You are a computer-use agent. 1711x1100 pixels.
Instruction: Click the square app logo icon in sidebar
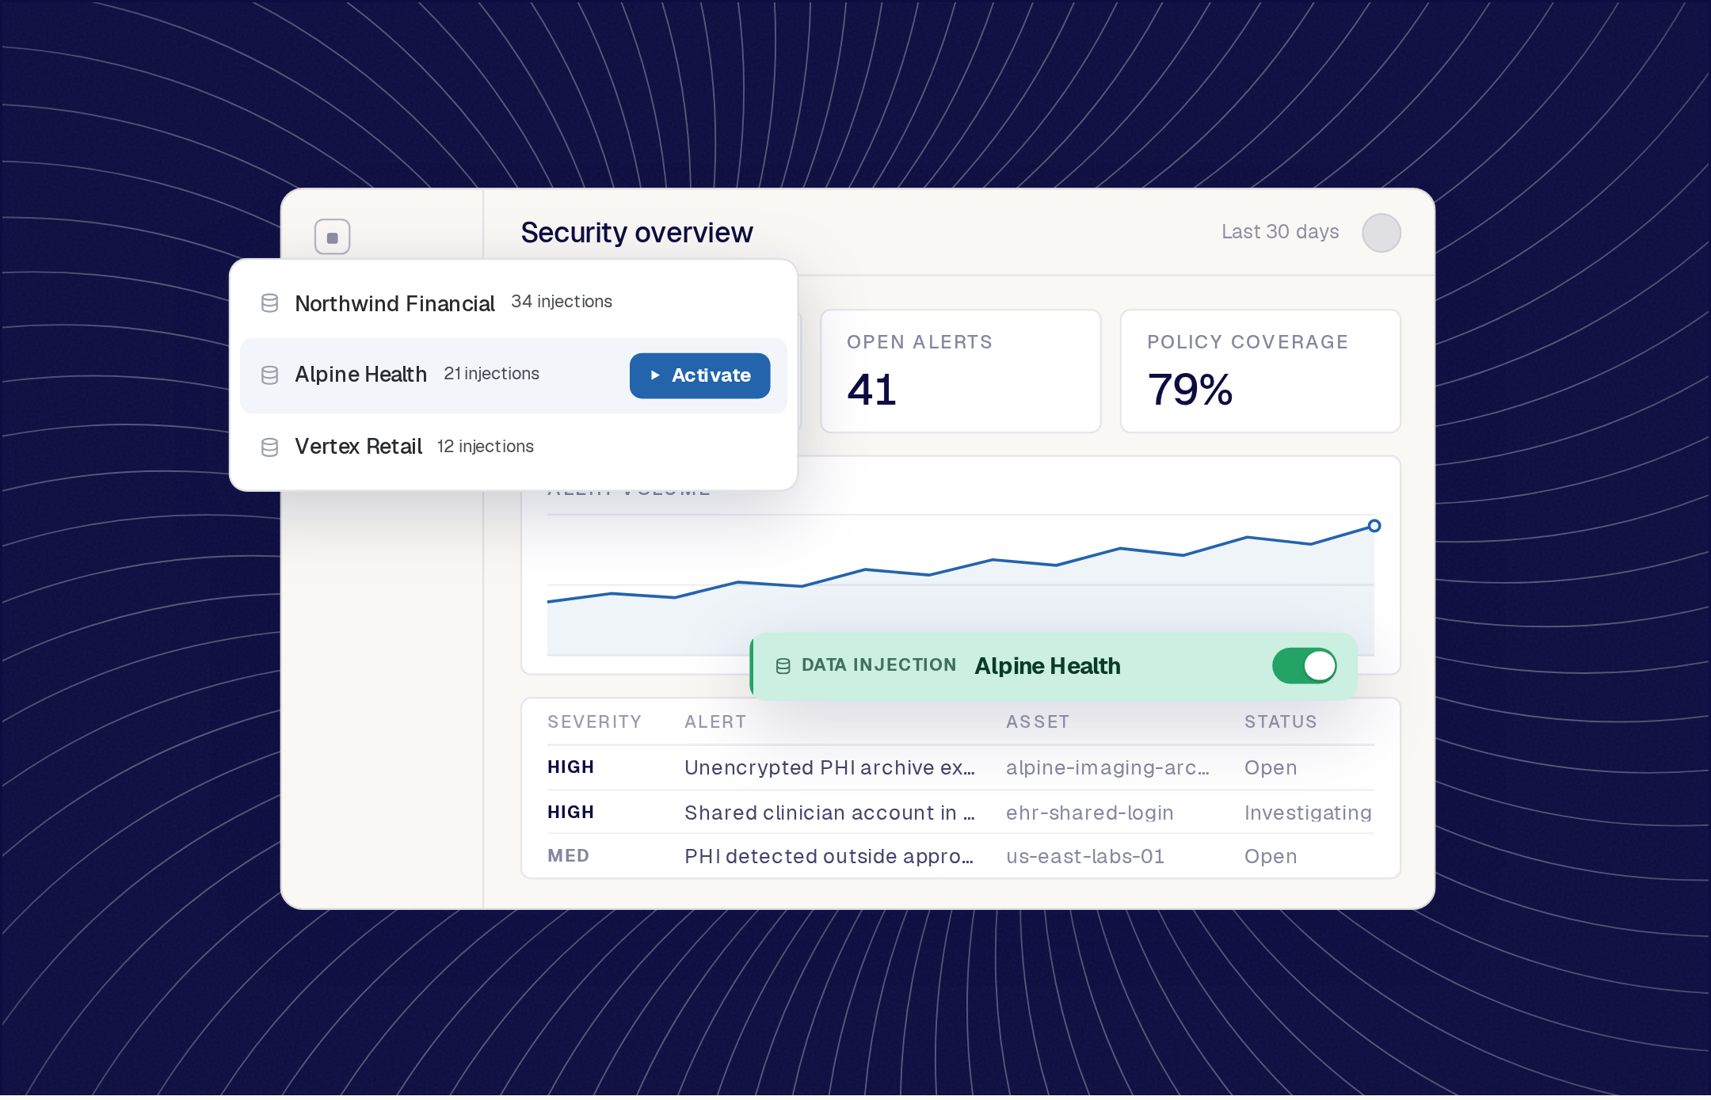pos(332,237)
